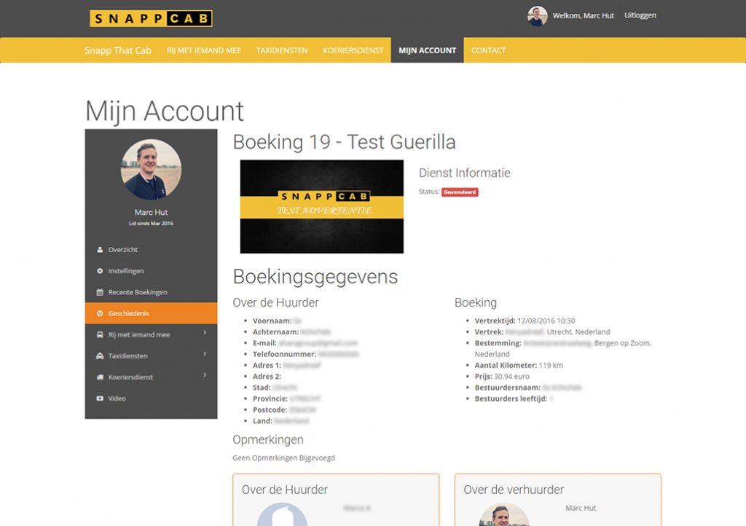Click the Test Advertentie booking image
The width and height of the screenshot is (746, 526).
[321, 206]
